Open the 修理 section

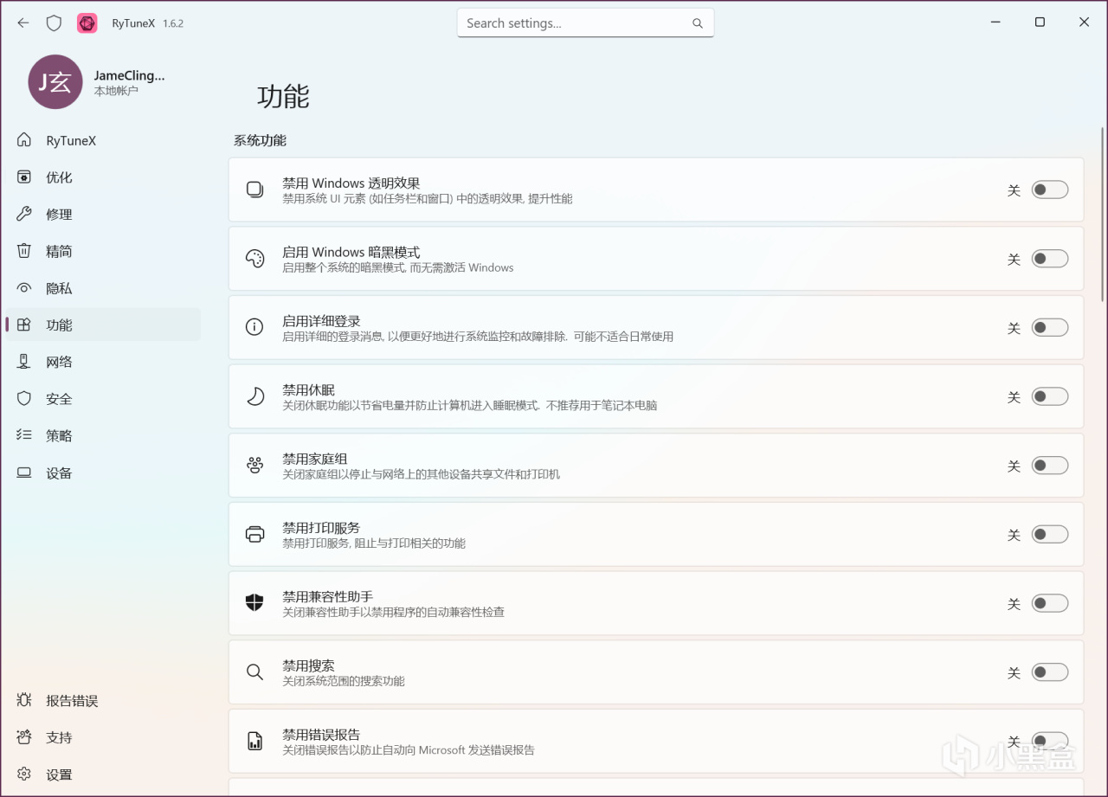(102, 214)
